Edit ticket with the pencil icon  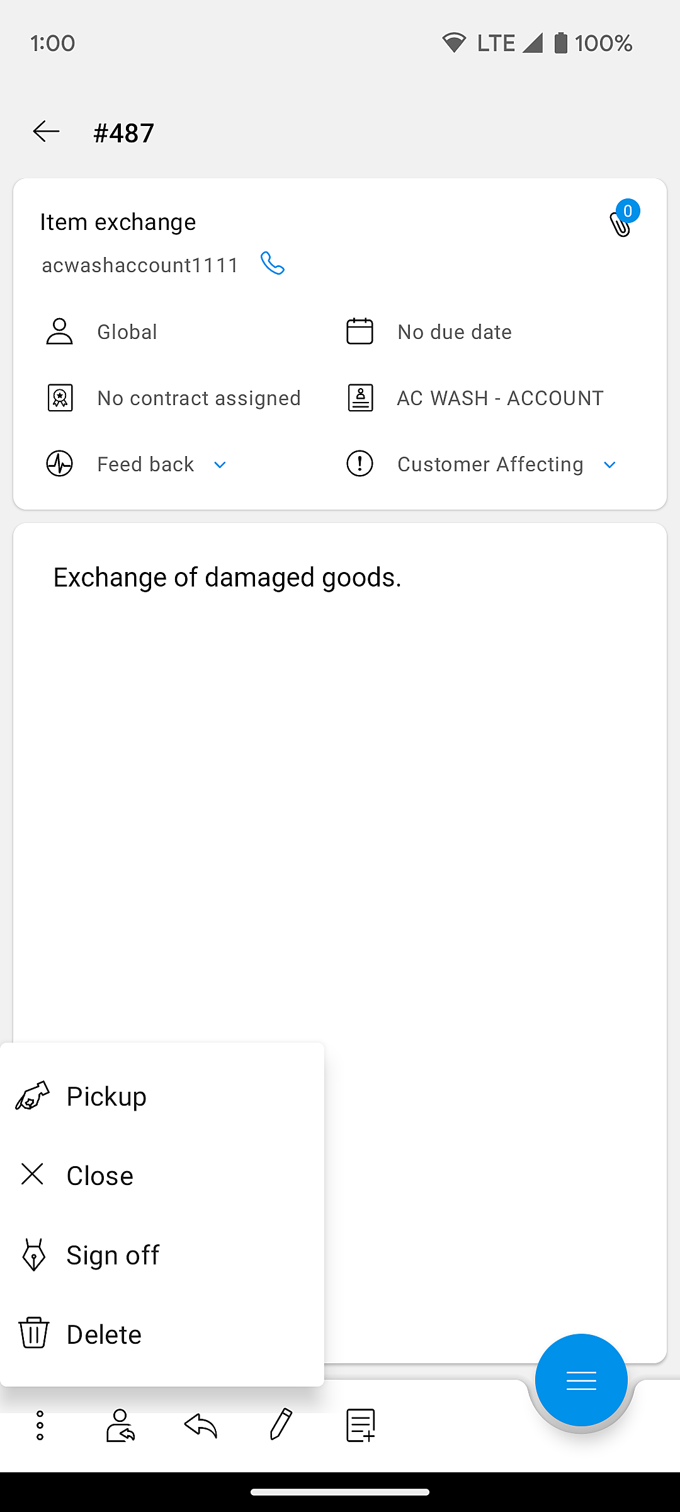tap(281, 1425)
